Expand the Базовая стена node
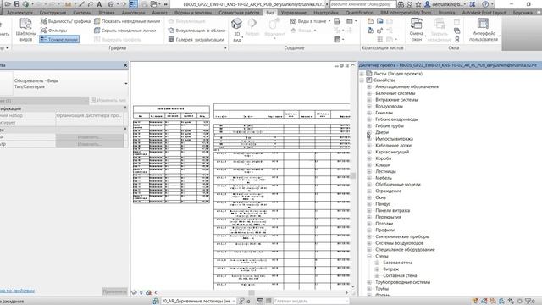This screenshot has width=542, height=305. pyautogui.click(x=377, y=263)
